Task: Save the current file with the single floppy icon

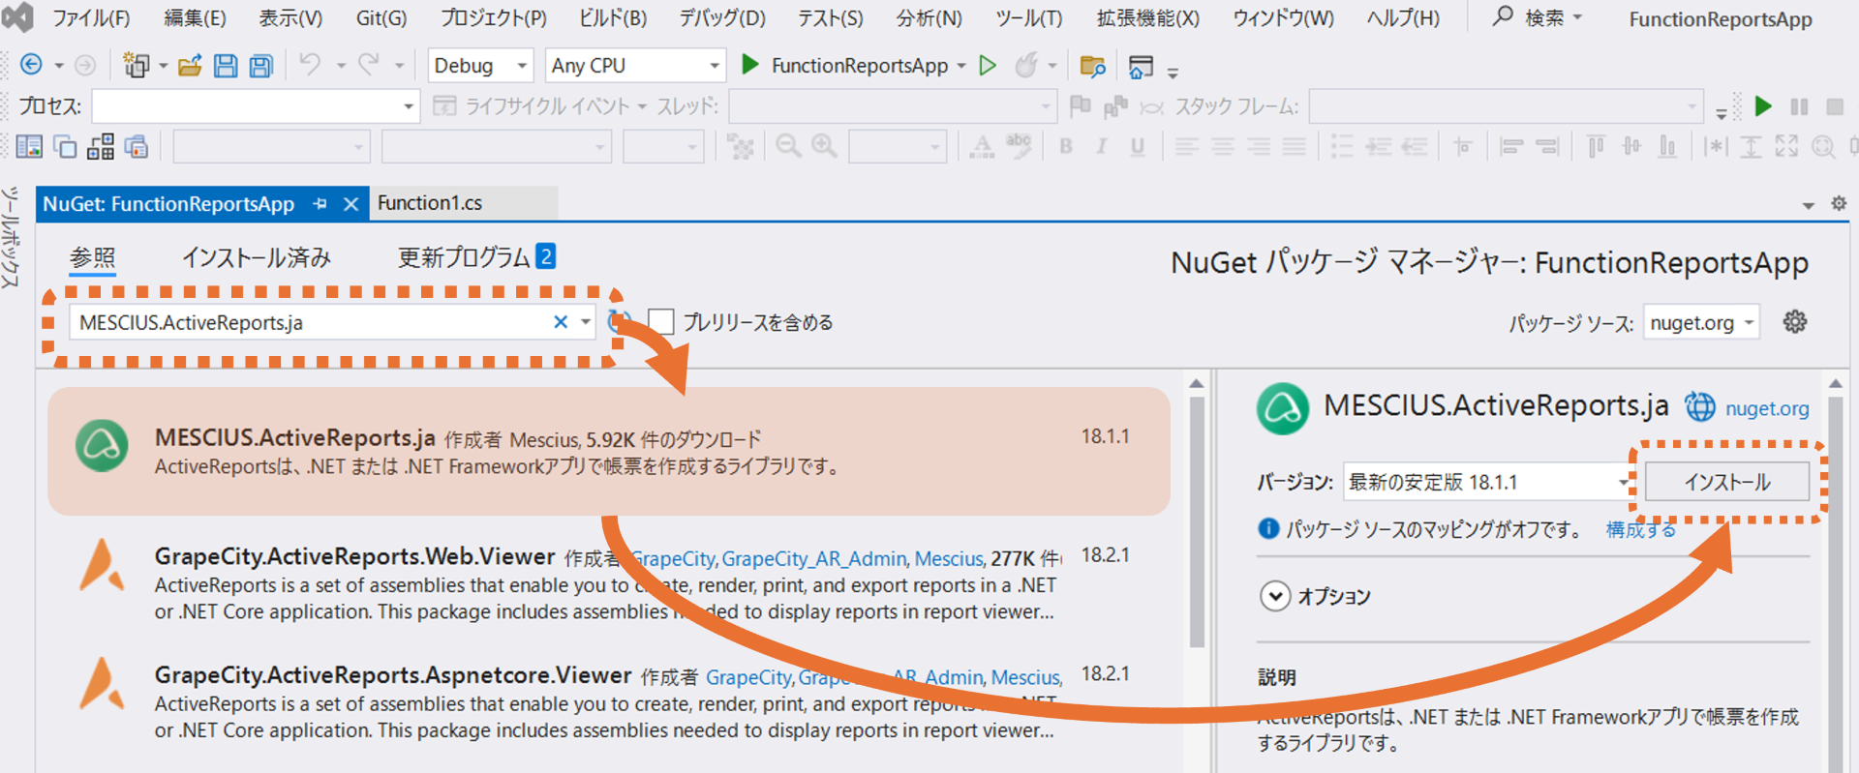Action: (226, 65)
